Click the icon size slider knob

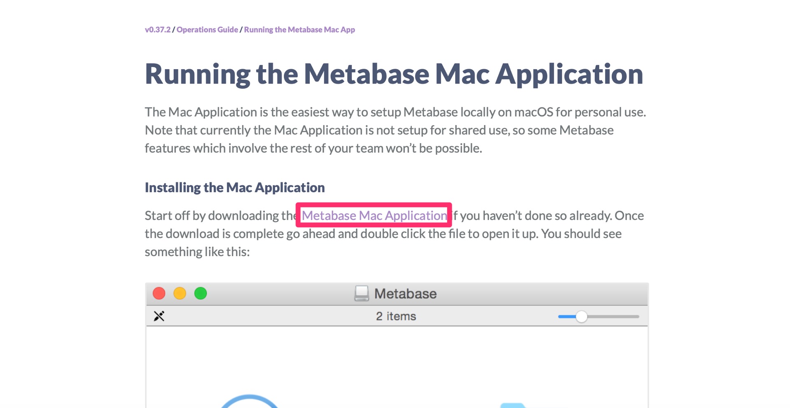[x=582, y=316]
